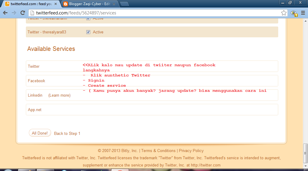
Task: Open a new browser tab
Action: tap(124, 4)
